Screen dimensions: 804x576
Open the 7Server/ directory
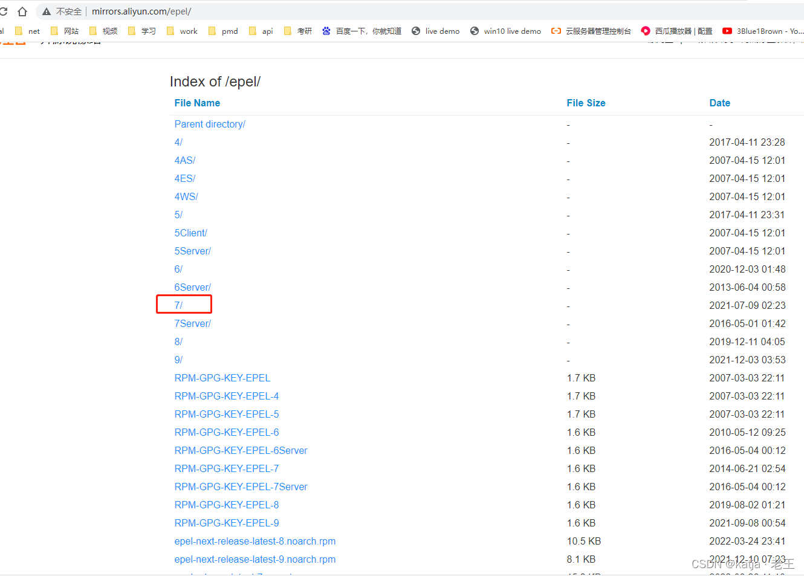pyautogui.click(x=193, y=323)
